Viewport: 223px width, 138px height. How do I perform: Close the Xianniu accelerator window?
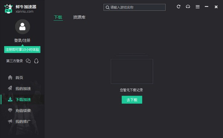[x=216, y=7]
